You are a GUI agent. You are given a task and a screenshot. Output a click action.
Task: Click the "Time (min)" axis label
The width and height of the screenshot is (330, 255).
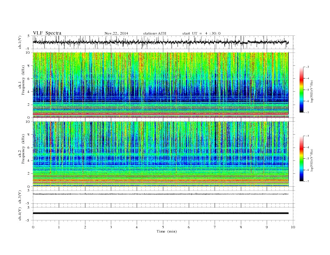pyautogui.click(x=167, y=231)
